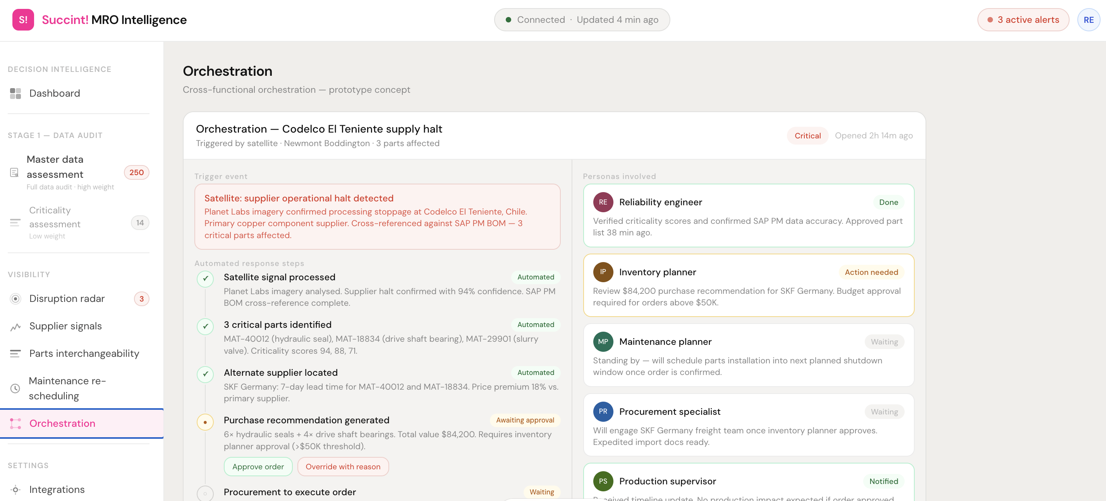1106x501 pixels.
Task: Click the Criticality assessment lines icon
Action: pos(15,222)
